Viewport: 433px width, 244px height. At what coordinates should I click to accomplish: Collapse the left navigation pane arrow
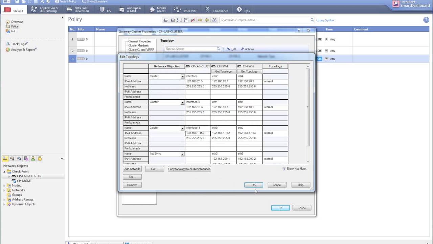[63, 18]
